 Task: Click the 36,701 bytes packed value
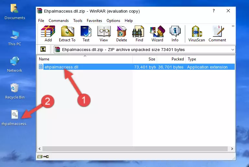[171, 67]
